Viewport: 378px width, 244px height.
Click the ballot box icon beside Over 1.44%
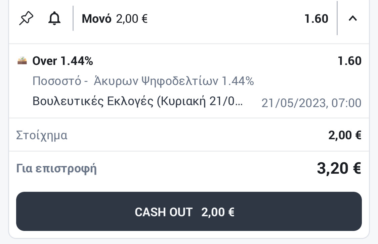[22, 61]
